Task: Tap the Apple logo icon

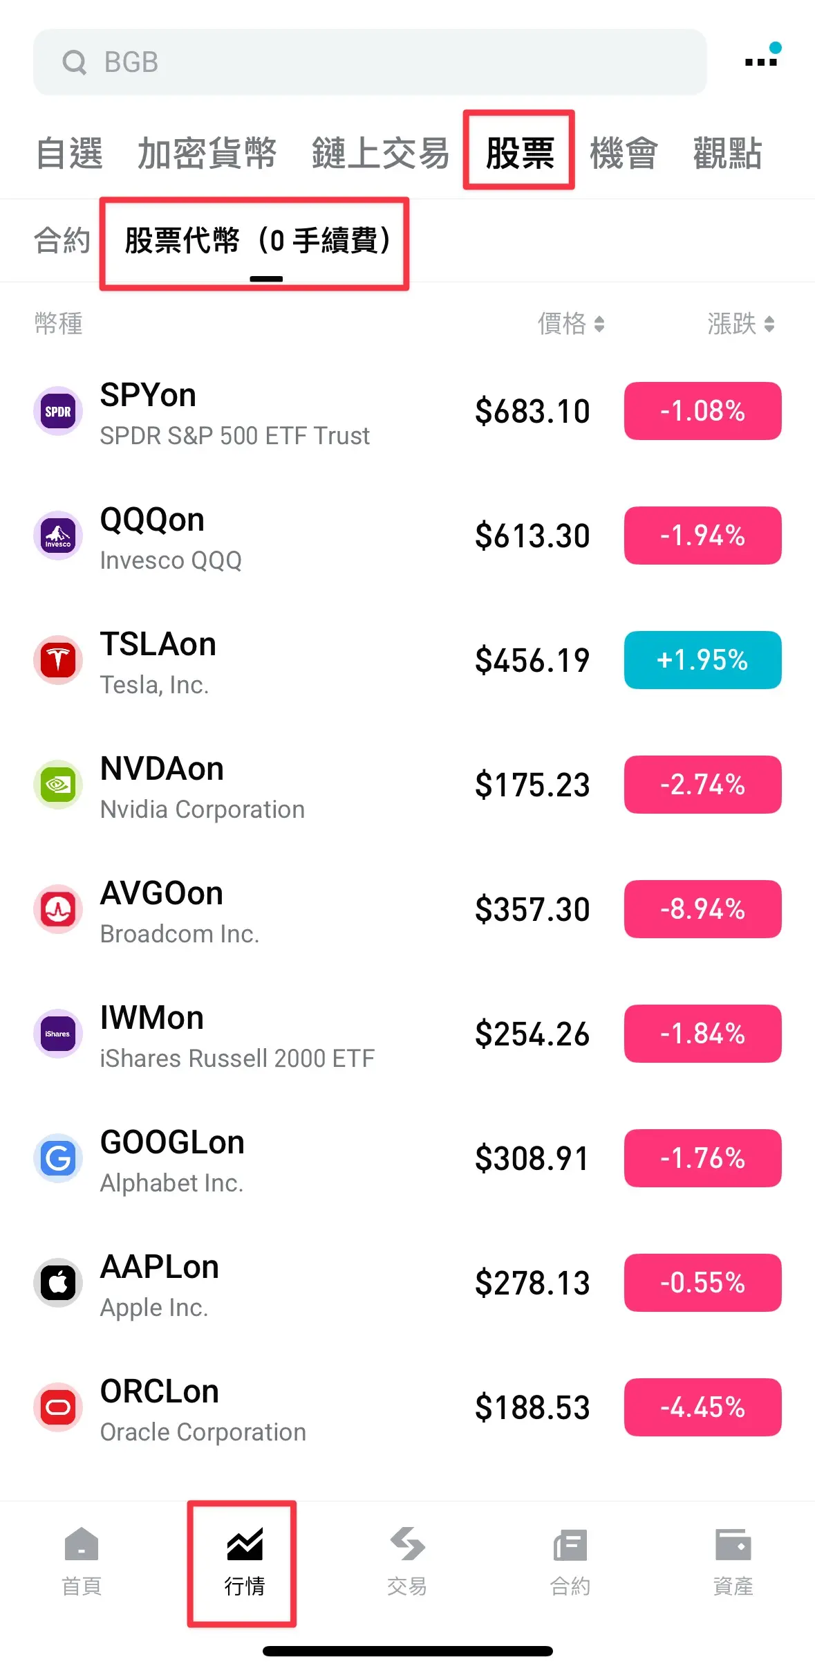Action: 58,1283
